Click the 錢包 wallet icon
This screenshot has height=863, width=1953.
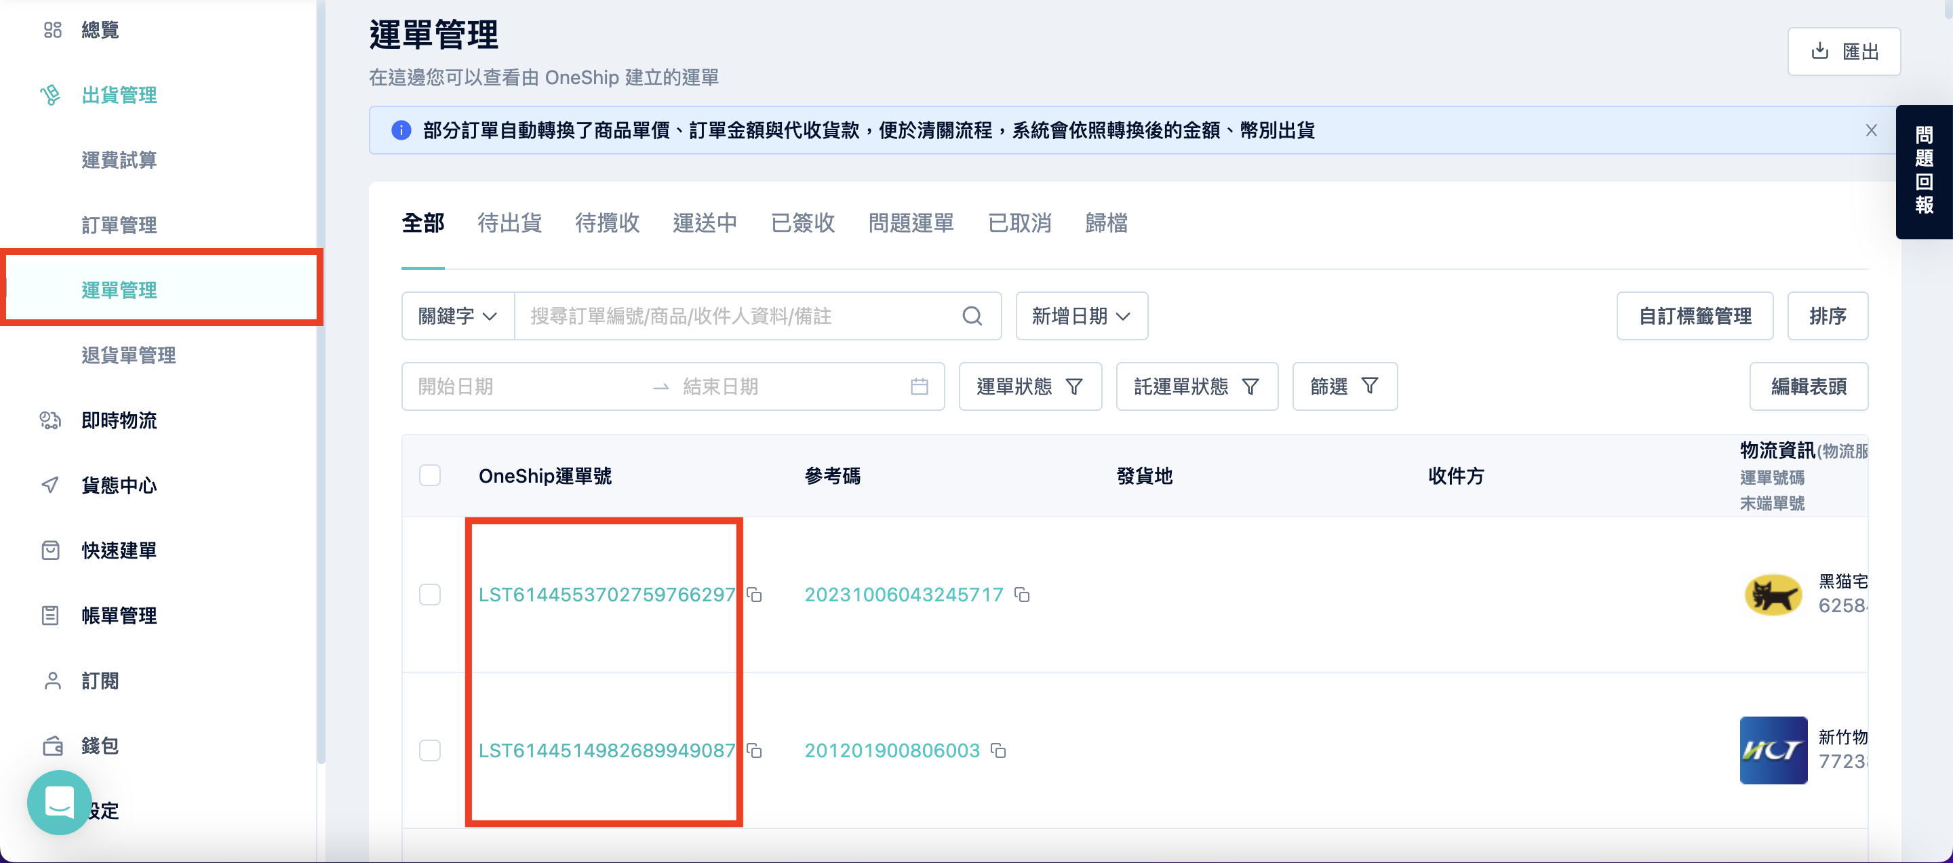(52, 746)
